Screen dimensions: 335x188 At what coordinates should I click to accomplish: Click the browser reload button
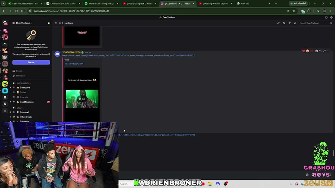pyautogui.click(x=16, y=11)
